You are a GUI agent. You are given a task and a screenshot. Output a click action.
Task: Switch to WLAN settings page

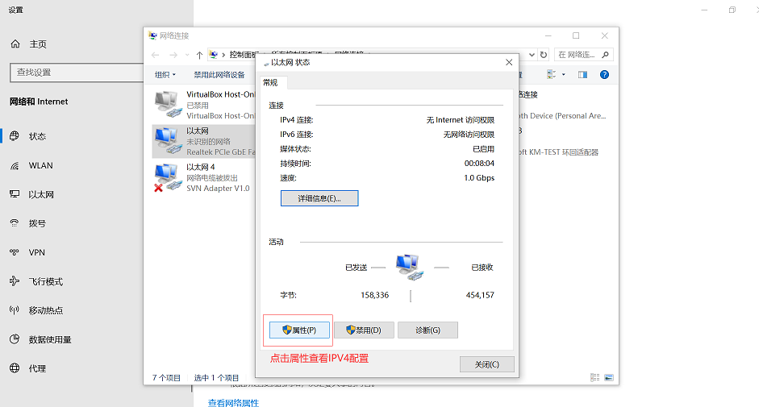coord(40,166)
